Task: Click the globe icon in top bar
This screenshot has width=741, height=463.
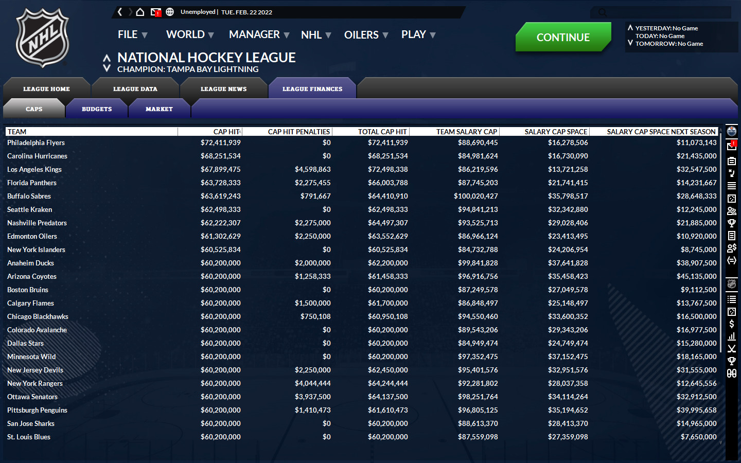Action: [170, 12]
